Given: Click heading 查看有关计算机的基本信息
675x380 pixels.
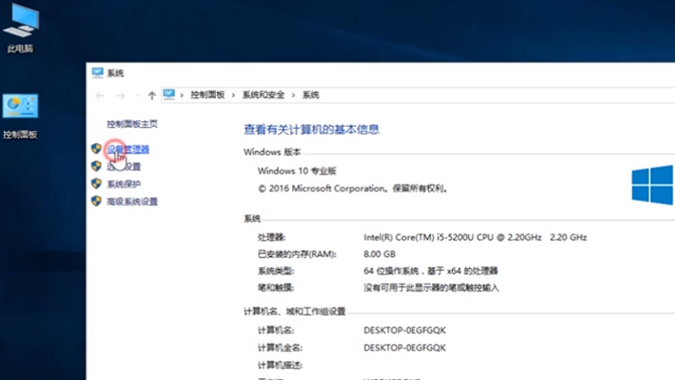Looking at the screenshot, I should [311, 130].
